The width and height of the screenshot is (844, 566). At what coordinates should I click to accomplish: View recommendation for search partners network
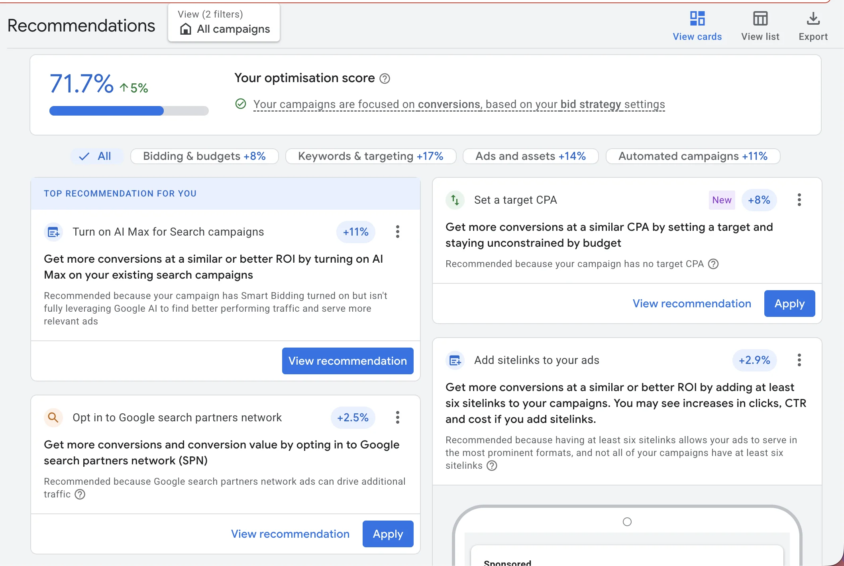pyautogui.click(x=290, y=534)
